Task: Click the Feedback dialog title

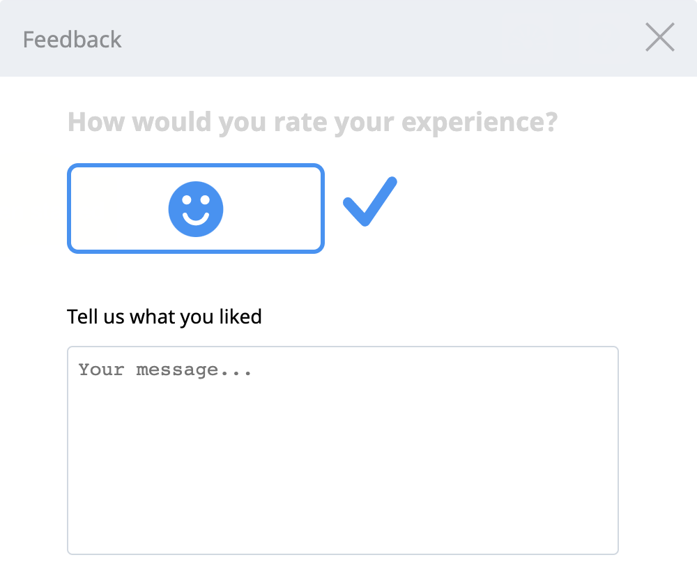Action: [72, 38]
